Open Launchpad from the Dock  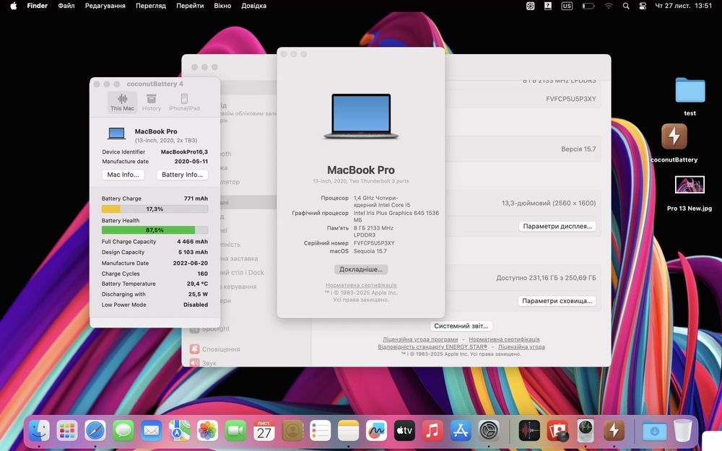(67, 431)
